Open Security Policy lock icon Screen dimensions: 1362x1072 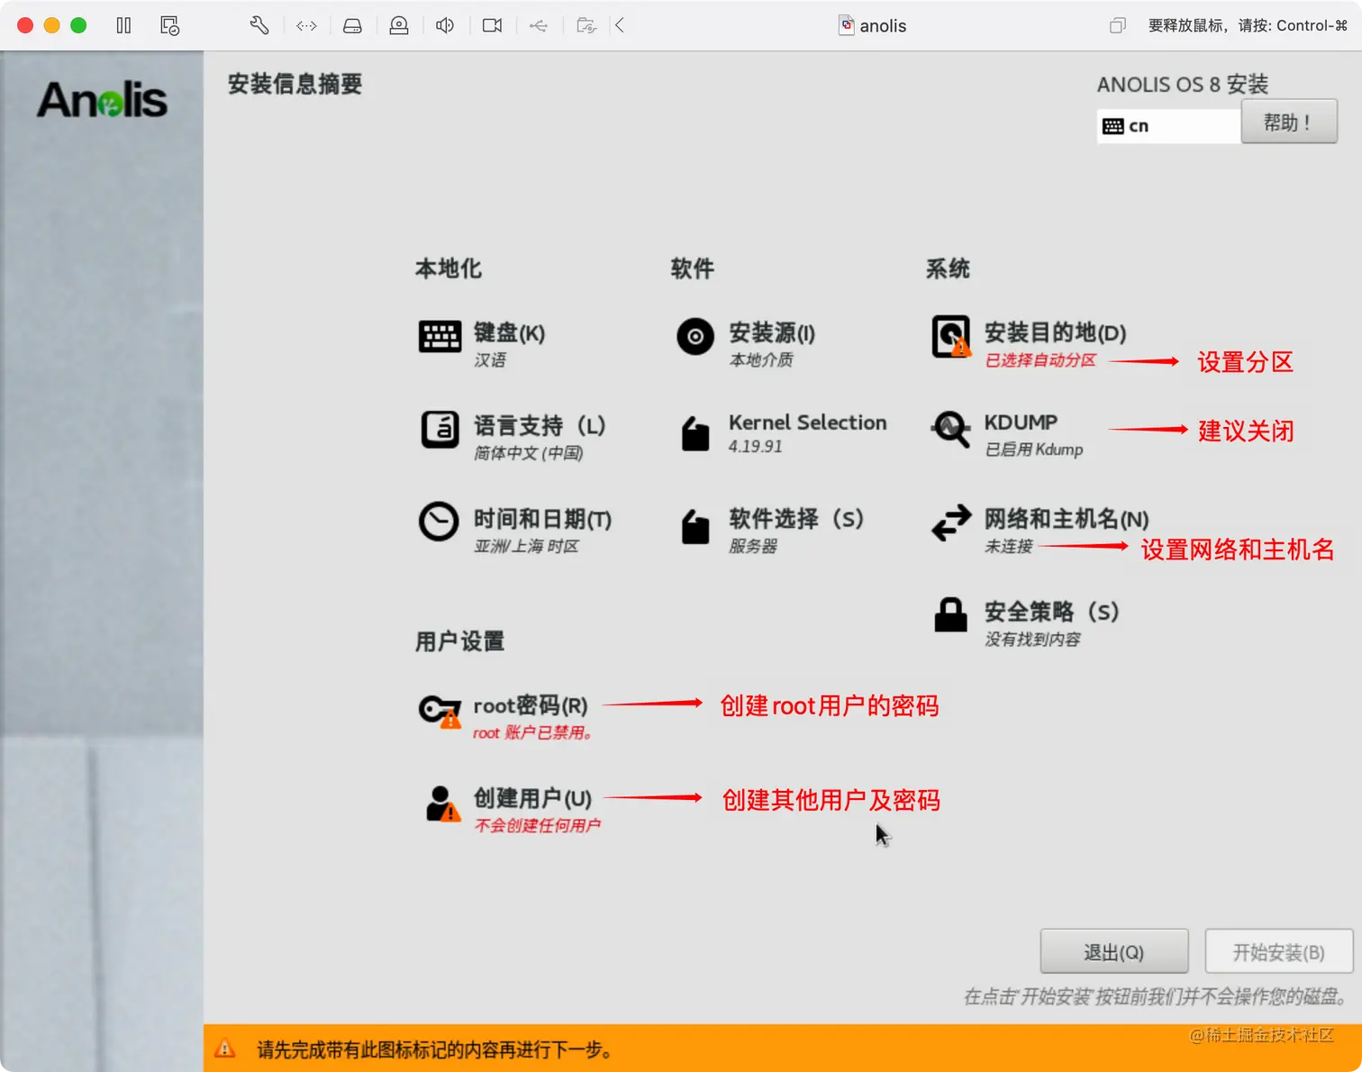point(950,614)
